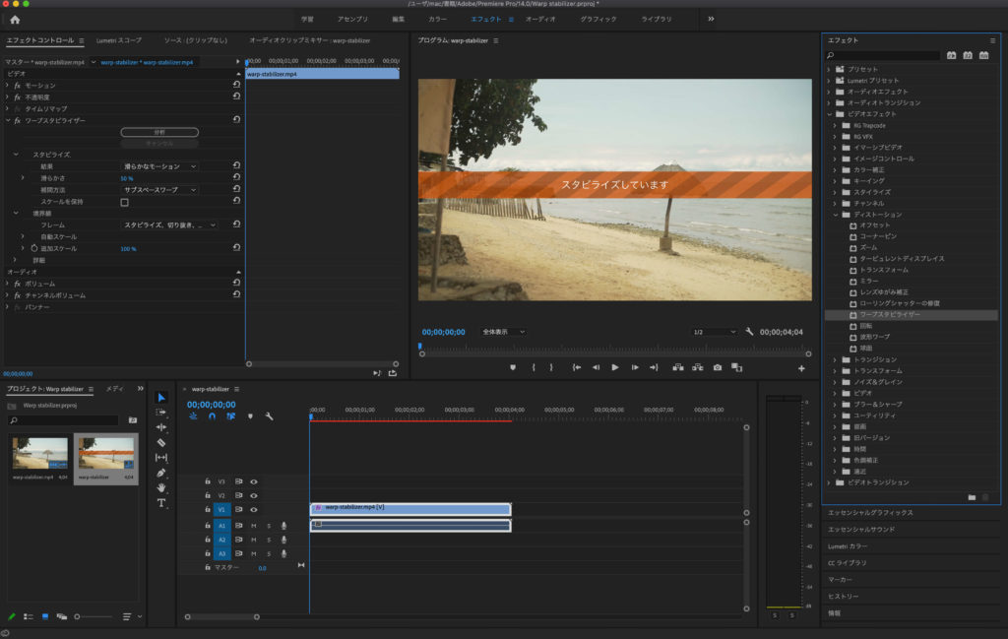Add a marker in the timeline panel
This screenshot has width=1008, height=639.
click(250, 416)
